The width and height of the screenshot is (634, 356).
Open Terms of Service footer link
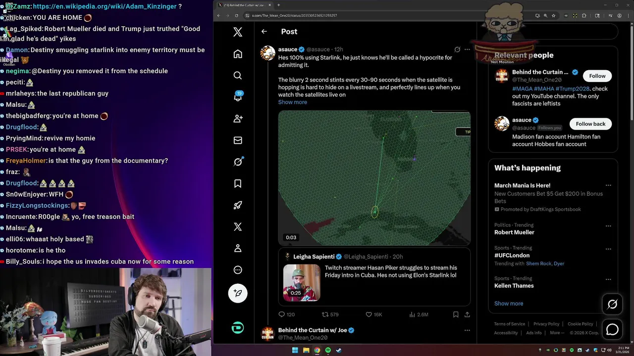(509, 324)
